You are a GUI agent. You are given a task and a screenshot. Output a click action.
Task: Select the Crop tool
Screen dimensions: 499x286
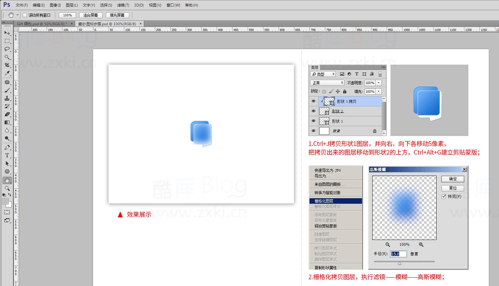[x=7, y=66]
